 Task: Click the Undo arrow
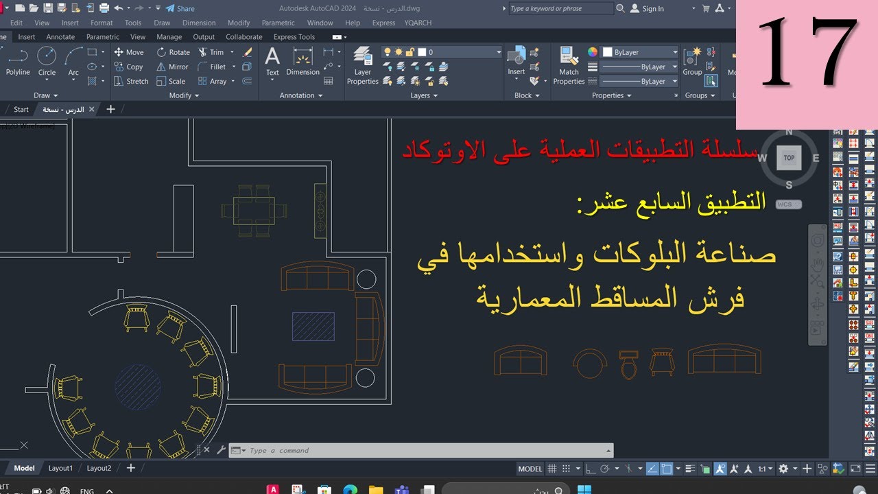click(119, 8)
